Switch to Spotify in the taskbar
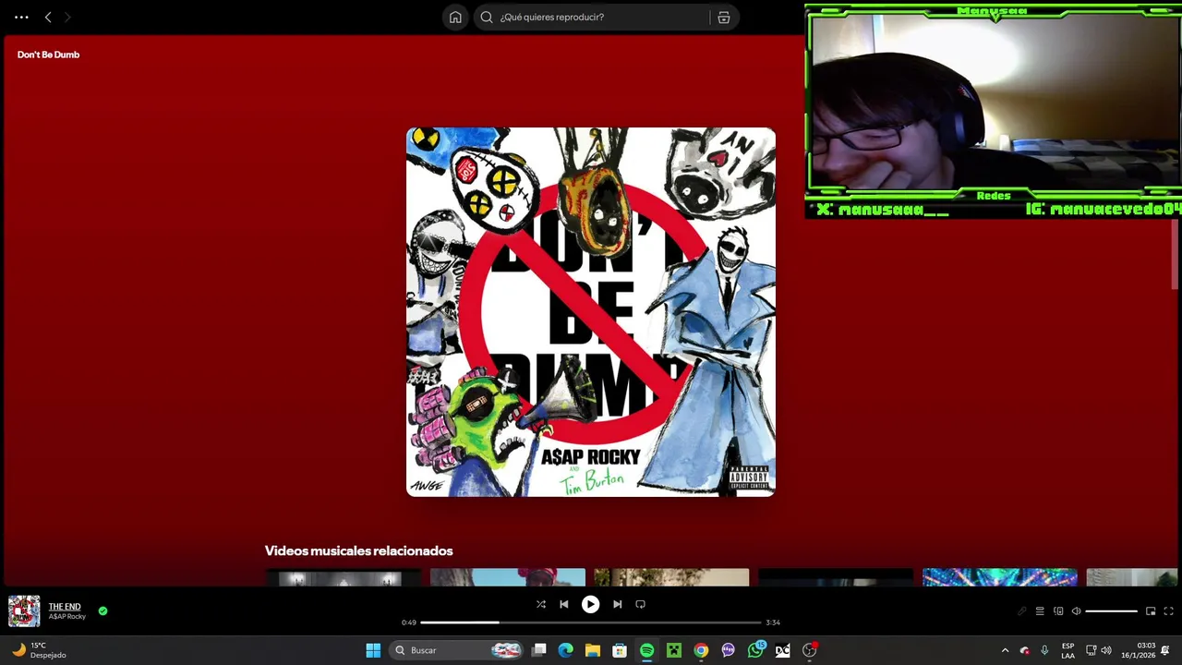 coord(646,650)
